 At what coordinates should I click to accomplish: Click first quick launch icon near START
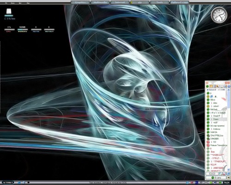point(19,183)
